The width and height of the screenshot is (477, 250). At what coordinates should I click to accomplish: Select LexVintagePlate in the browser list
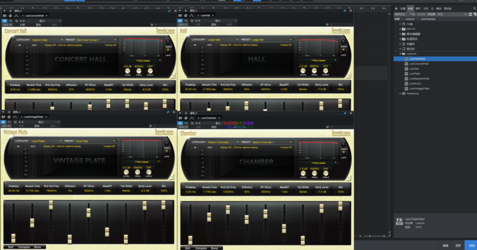pyautogui.click(x=419, y=89)
